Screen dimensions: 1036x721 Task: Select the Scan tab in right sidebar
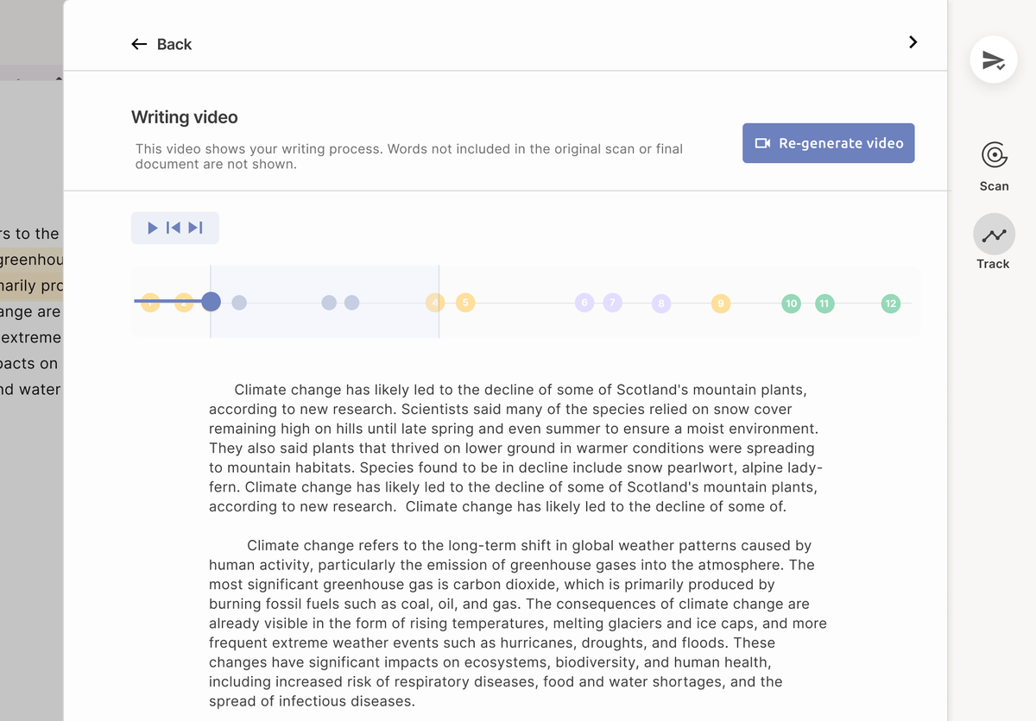993,166
